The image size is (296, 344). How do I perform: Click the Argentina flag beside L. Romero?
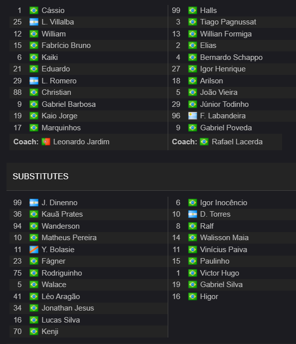point(34,81)
